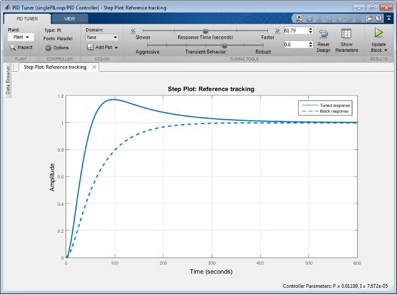
Task: Click the document tab bar drag handle
Action: [14, 67]
